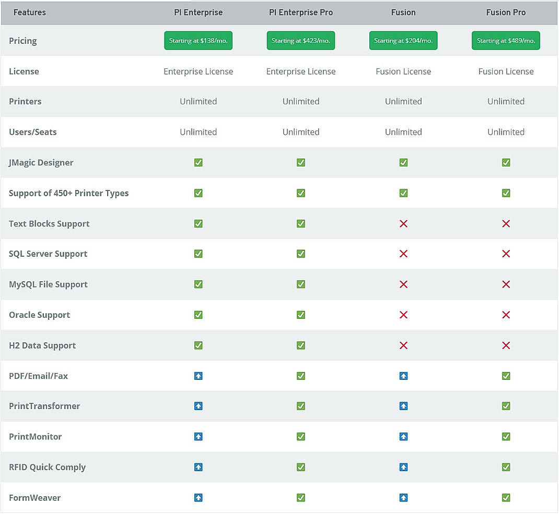Click the H2 Data Support red X under Fusion
Image resolution: width=559 pixels, height=515 pixels.
403,345
